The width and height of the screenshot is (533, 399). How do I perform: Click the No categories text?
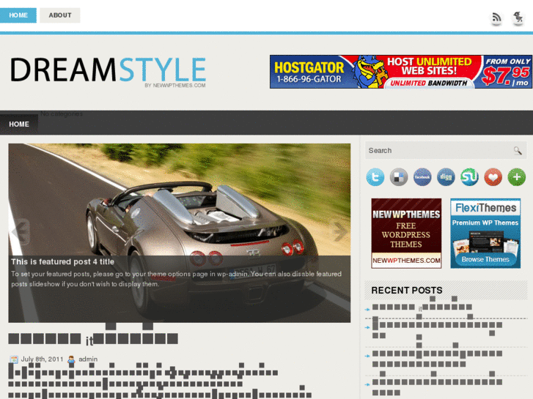pyautogui.click(x=62, y=113)
